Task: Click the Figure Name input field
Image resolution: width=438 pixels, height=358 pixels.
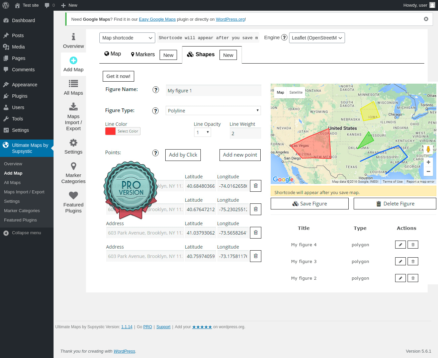Action: click(213, 91)
